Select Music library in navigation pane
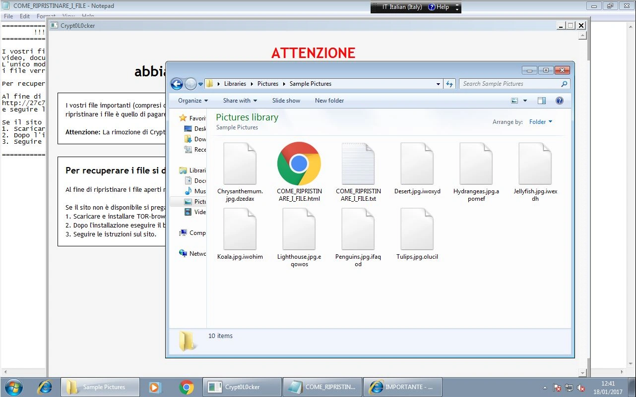 194,191
